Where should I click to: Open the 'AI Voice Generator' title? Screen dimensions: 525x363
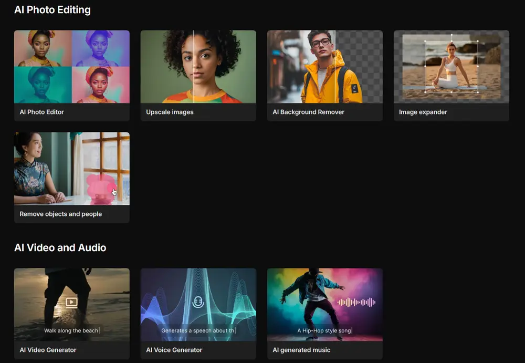(174, 350)
